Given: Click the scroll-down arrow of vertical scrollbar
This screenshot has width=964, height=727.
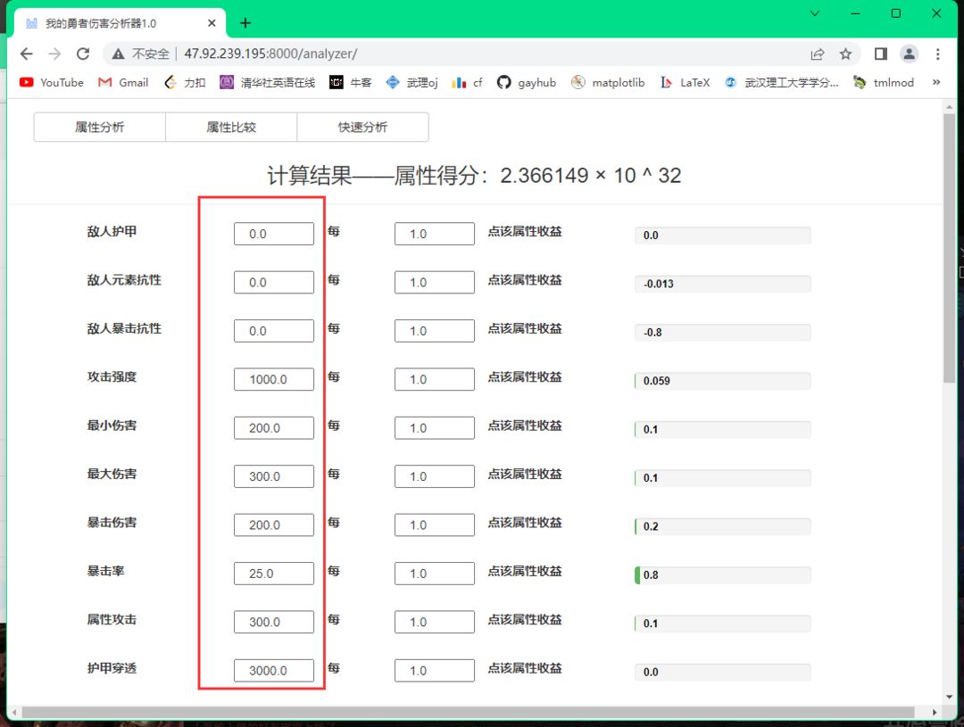Looking at the screenshot, I should tap(949, 697).
